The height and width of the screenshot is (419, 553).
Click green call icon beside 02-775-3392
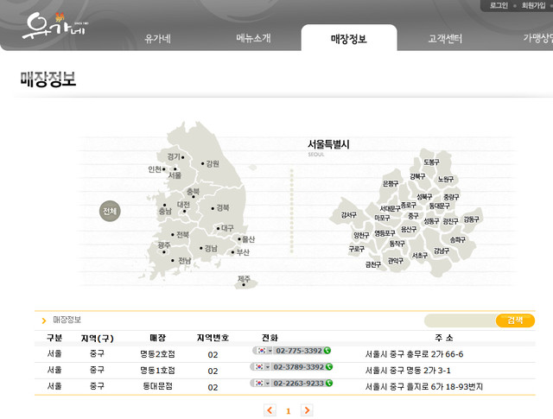click(327, 351)
